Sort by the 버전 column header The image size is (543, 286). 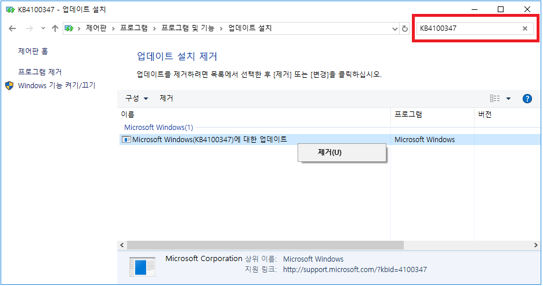pyautogui.click(x=508, y=115)
